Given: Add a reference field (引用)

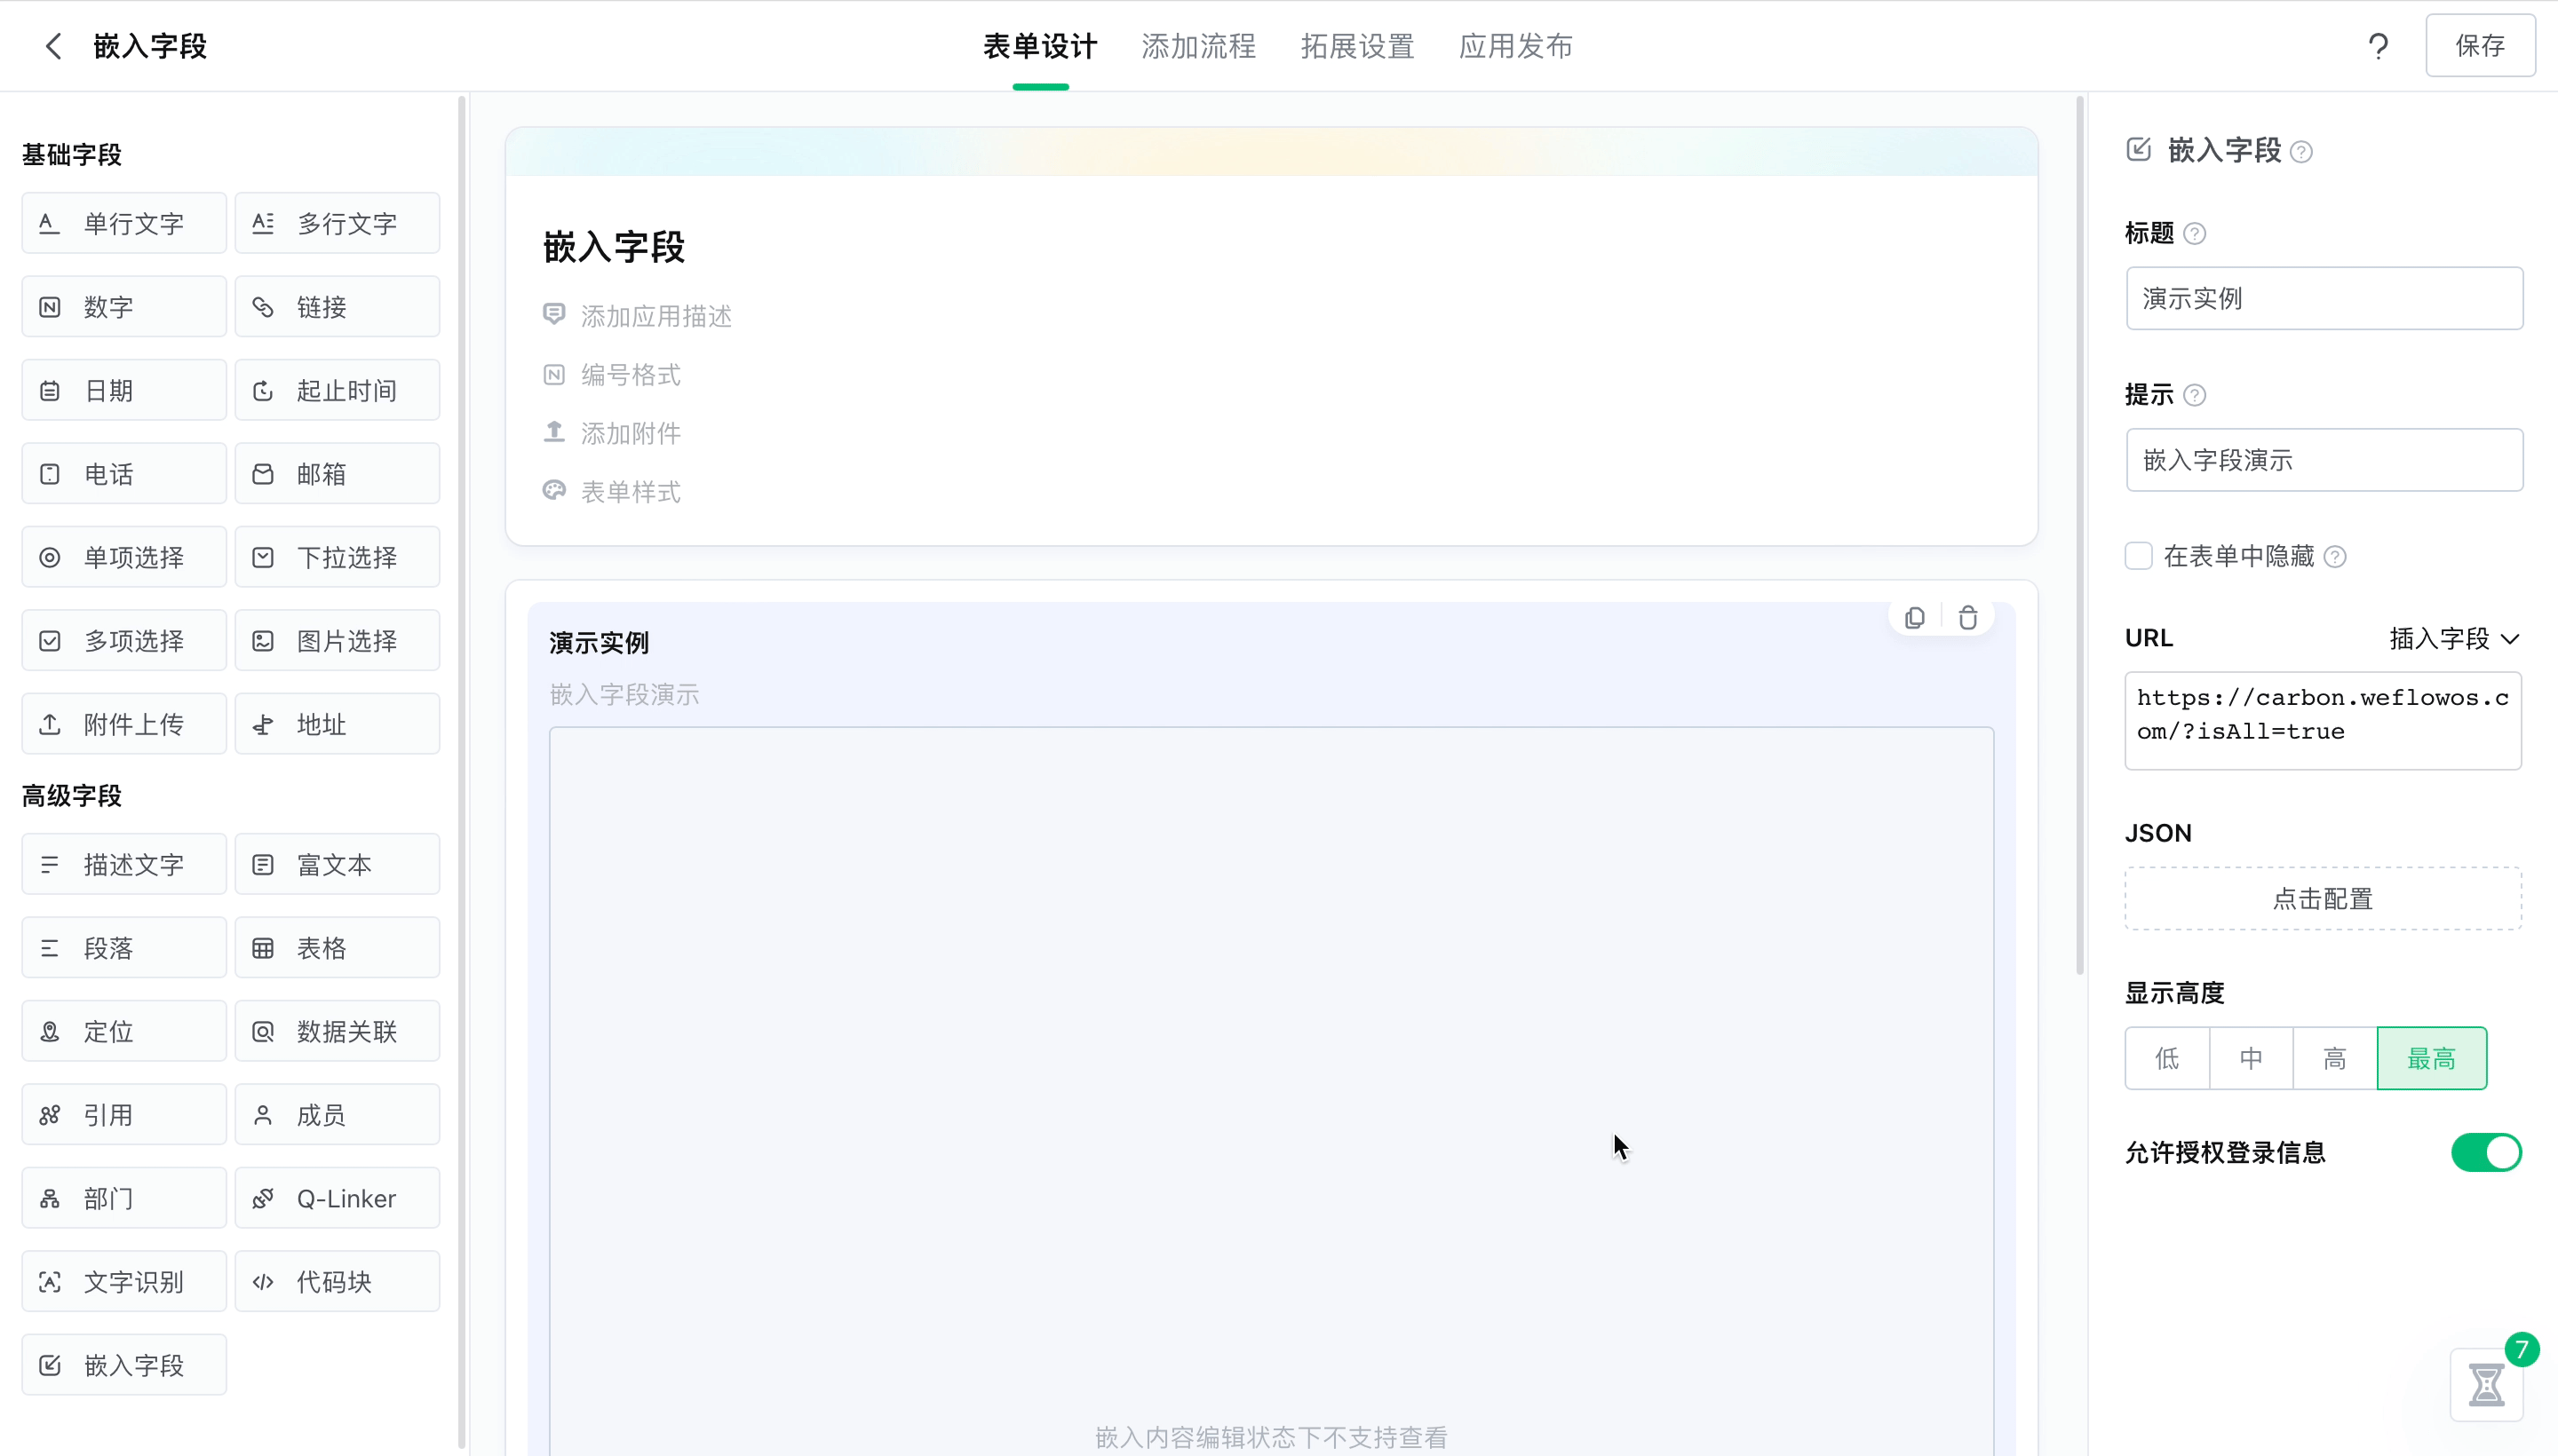Looking at the screenshot, I should [124, 1115].
